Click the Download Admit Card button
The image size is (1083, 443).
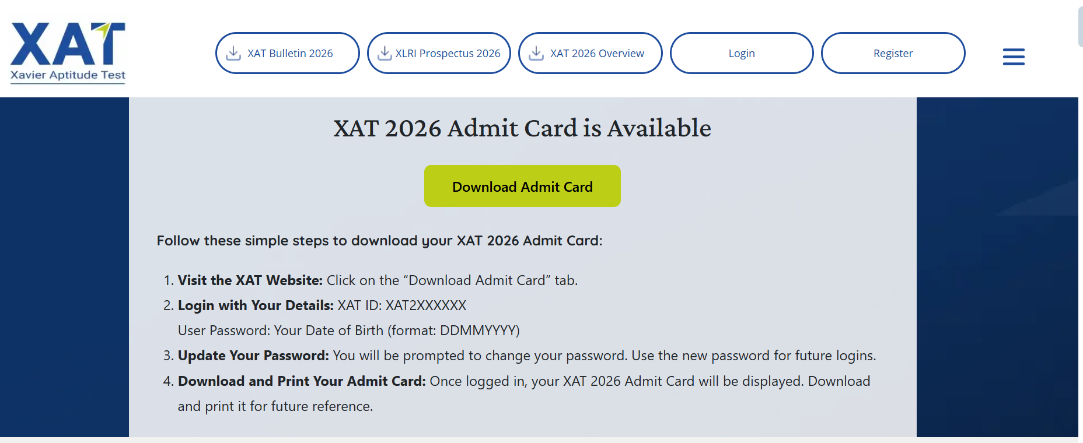coord(522,186)
